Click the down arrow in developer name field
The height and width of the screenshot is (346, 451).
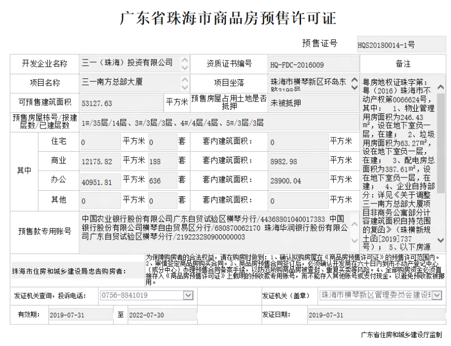pyautogui.click(x=185, y=68)
